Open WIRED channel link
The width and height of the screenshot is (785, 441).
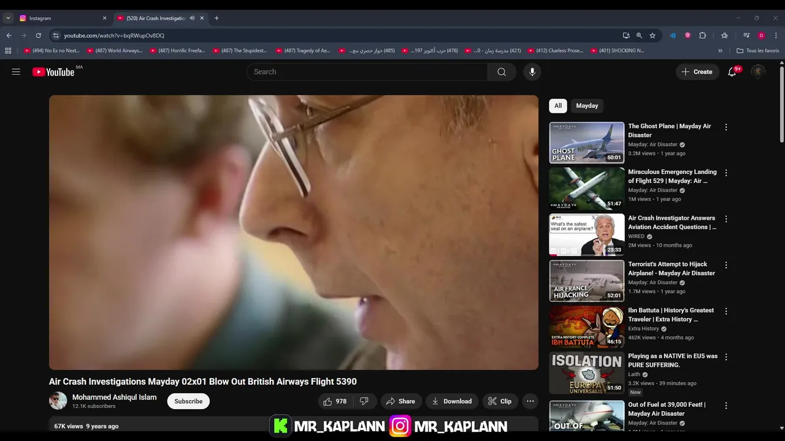(636, 236)
